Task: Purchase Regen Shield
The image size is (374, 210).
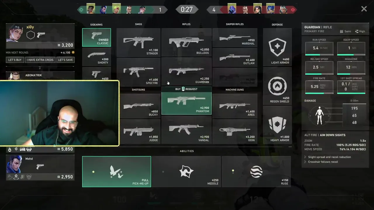Action: tap(277, 86)
